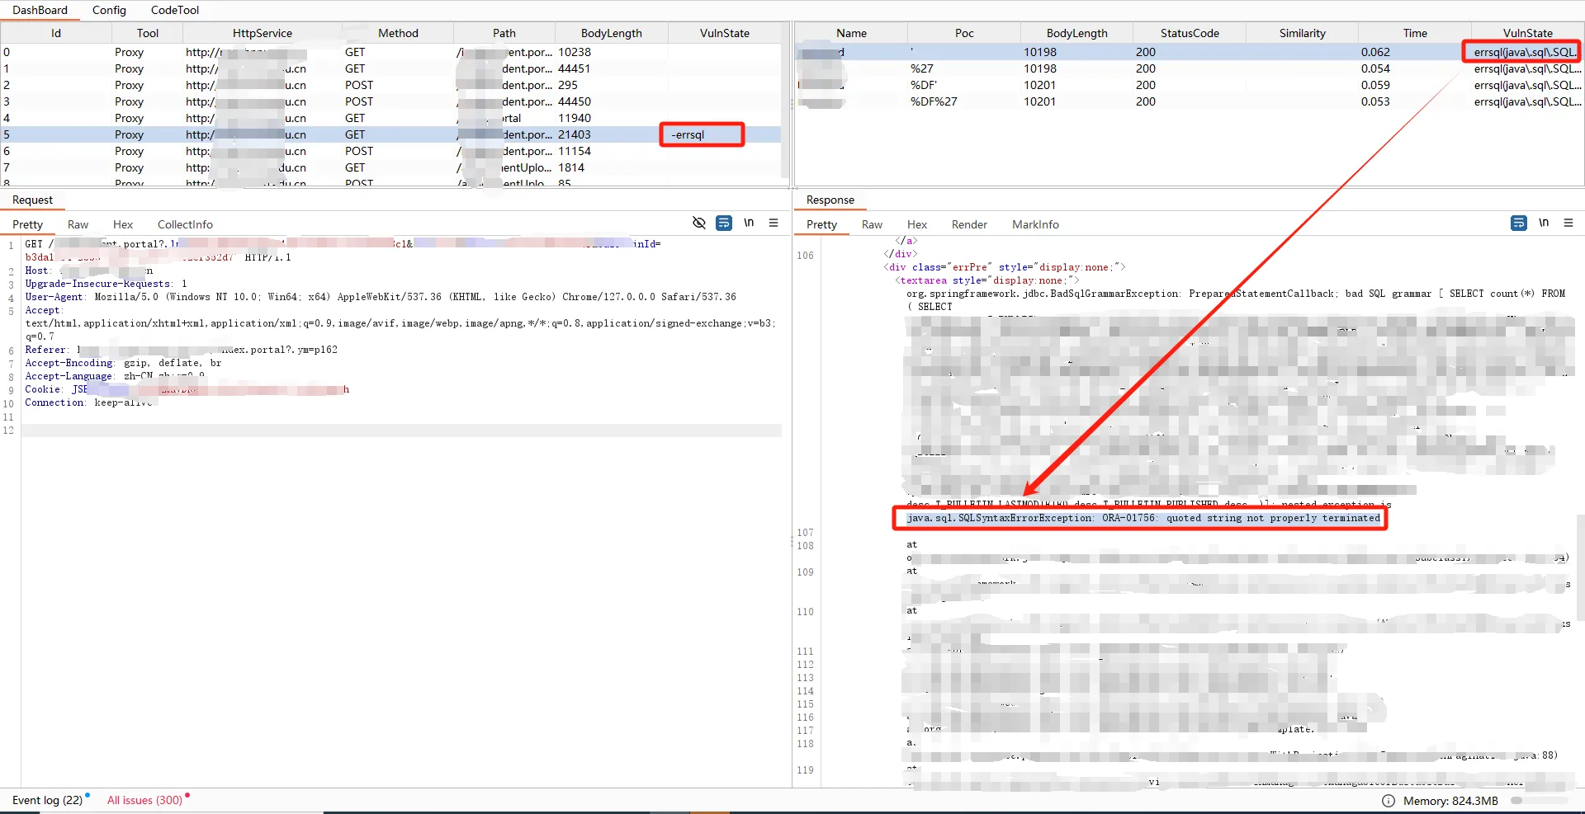1585x814 pixels.
Task: Select the Response tab
Action: click(830, 200)
